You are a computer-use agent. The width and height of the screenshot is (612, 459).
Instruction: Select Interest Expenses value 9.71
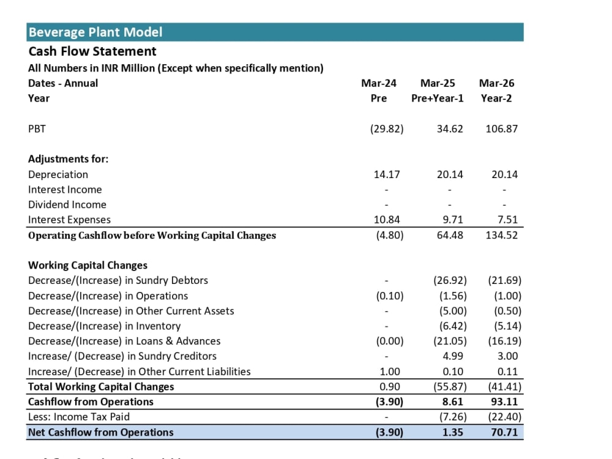point(453,220)
